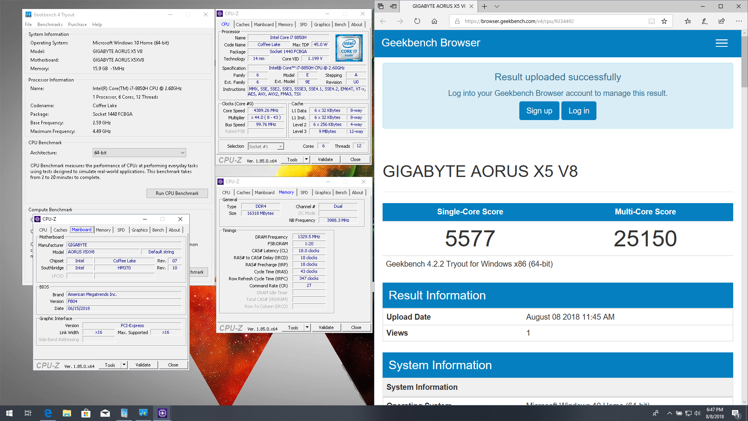748x421 pixels.
Task: Click the Log in button
Action: [x=579, y=111]
